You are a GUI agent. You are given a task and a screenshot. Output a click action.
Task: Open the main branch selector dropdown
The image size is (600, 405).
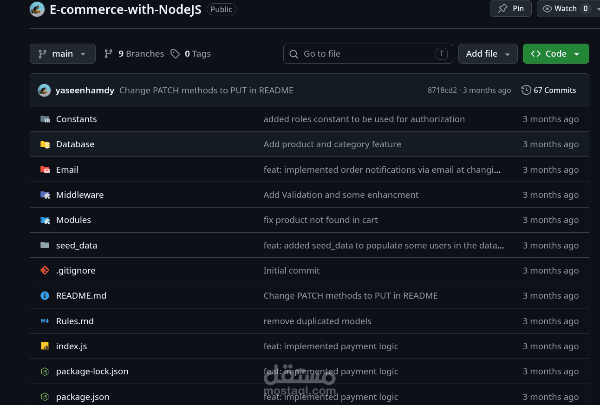[63, 53]
